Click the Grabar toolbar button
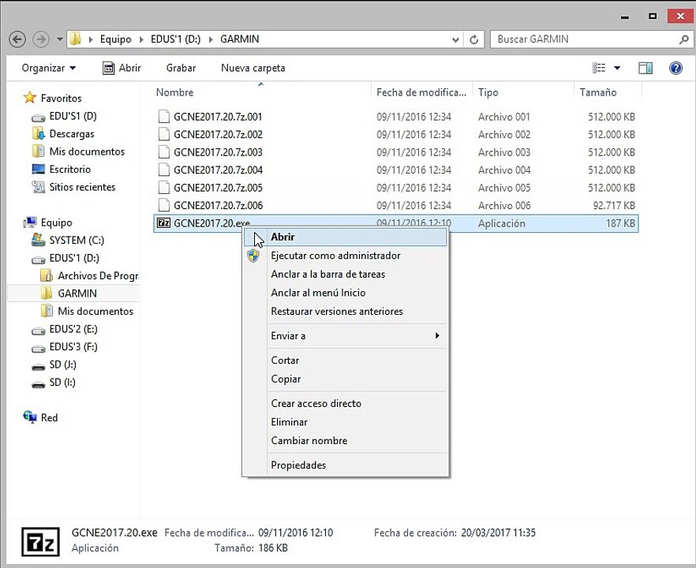Image resolution: width=696 pixels, height=568 pixels. [181, 68]
